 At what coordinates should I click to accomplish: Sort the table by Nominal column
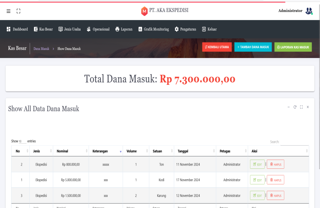[70, 151]
